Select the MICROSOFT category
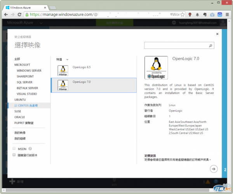Screen dimensions: 233x194 (22, 65)
